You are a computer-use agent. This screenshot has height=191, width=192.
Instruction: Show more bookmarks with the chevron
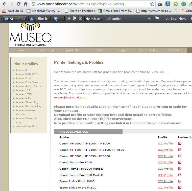(176, 10)
